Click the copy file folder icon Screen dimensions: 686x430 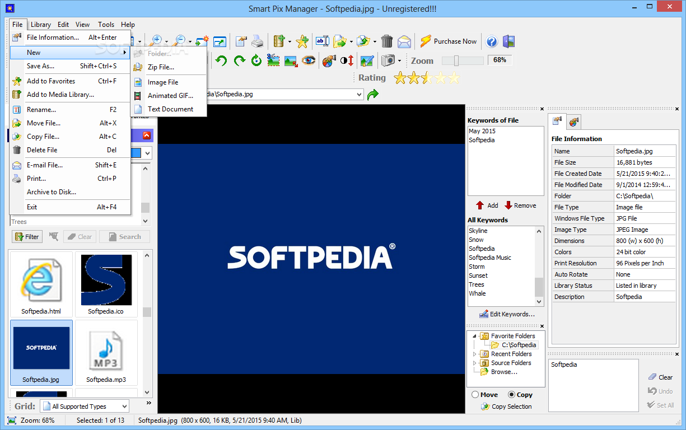363,41
